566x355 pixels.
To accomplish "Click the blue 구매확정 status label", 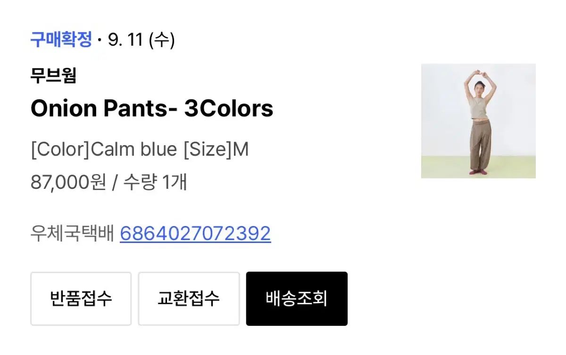I will 61,40.
